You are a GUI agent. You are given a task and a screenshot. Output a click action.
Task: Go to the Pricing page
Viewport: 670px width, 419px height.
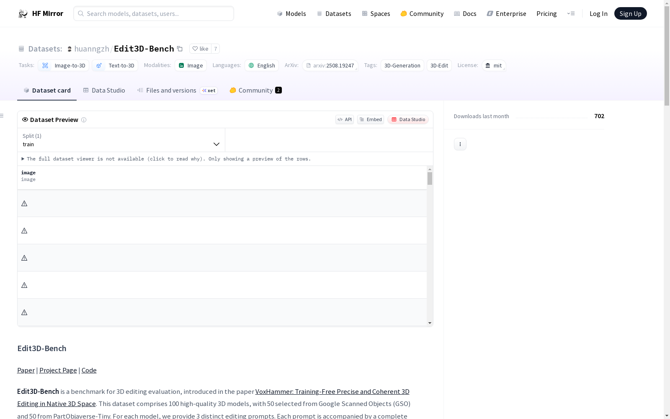pyautogui.click(x=546, y=14)
